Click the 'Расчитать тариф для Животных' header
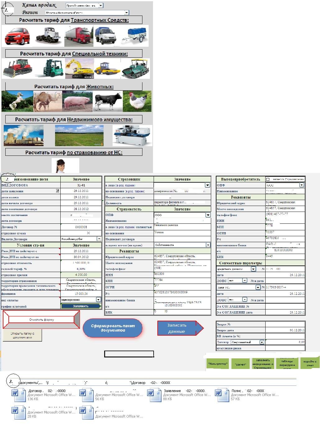Viewport: 320px width, 426px height. coord(74,87)
